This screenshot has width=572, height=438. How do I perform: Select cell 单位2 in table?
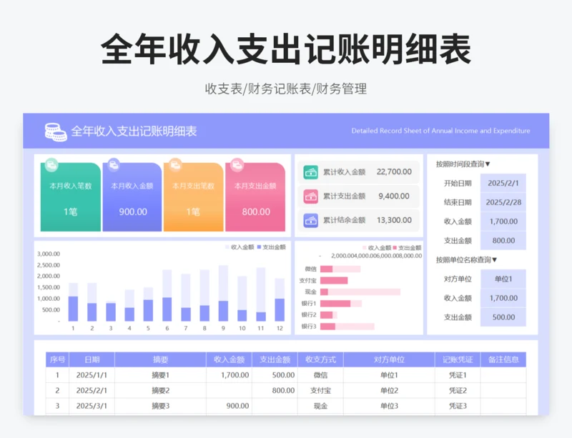(389, 391)
